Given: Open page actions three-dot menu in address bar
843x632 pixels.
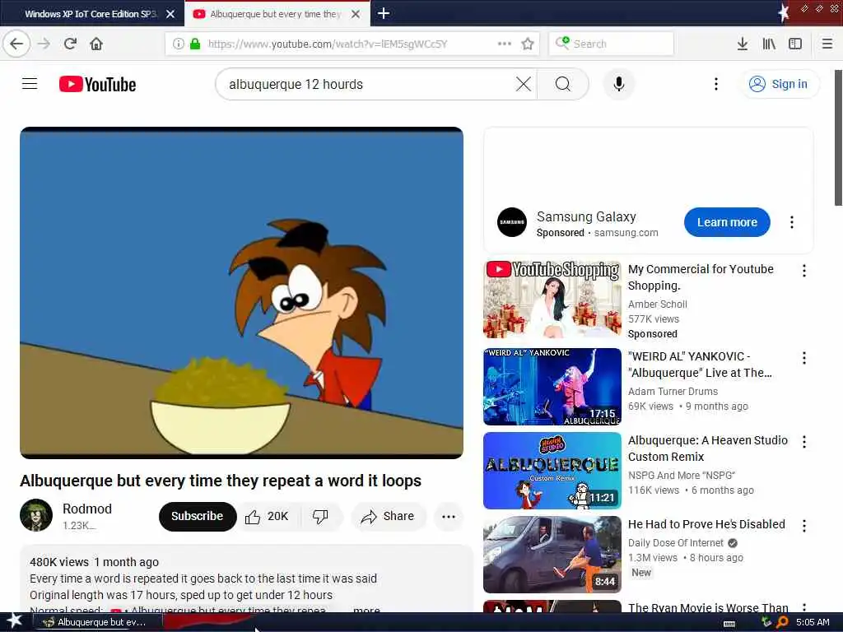Looking at the screenshot, I should coord(505,44).
